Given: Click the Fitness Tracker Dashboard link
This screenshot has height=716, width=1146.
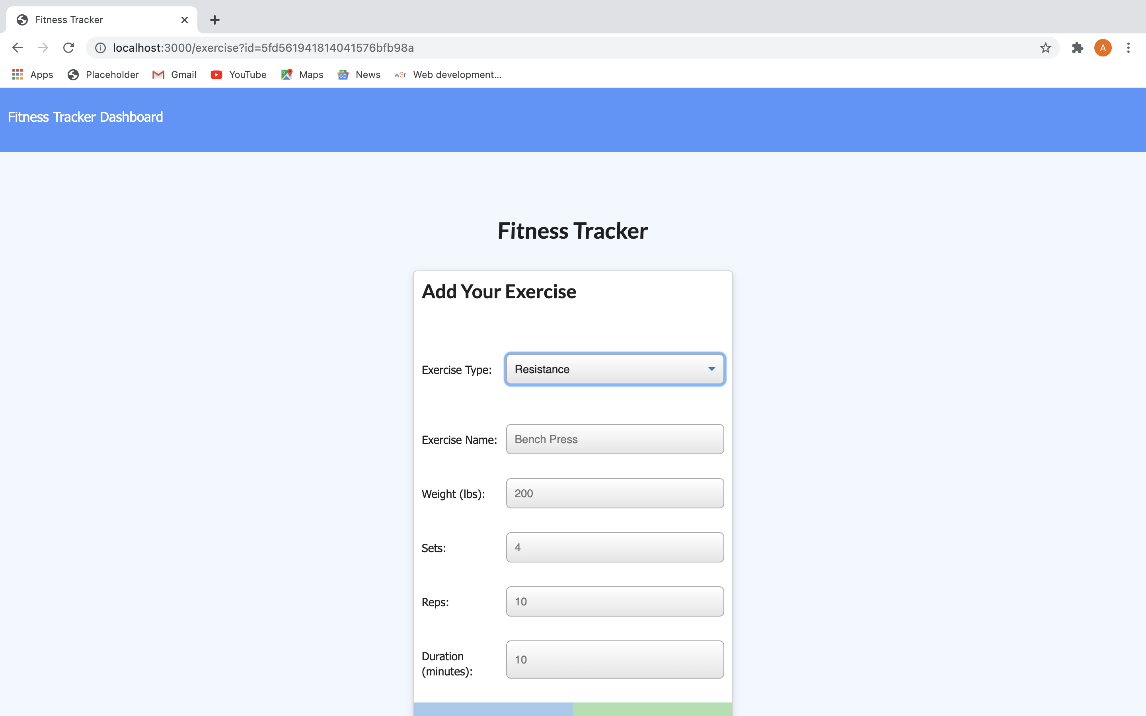Looking at the screenshot, I should [x=86, y=116].
